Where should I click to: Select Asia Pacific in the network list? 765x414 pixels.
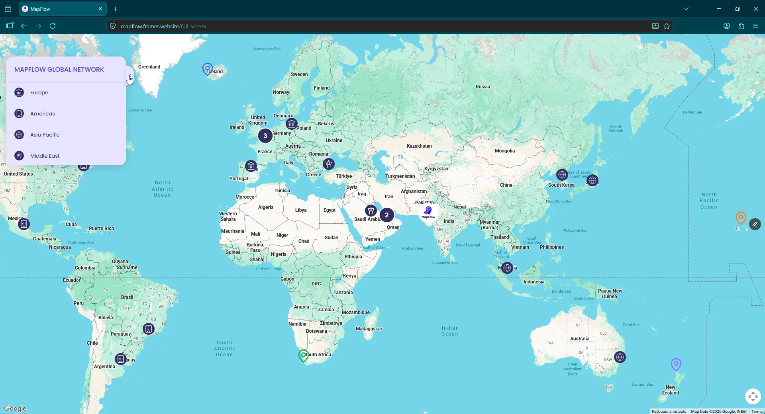(66, 135)
